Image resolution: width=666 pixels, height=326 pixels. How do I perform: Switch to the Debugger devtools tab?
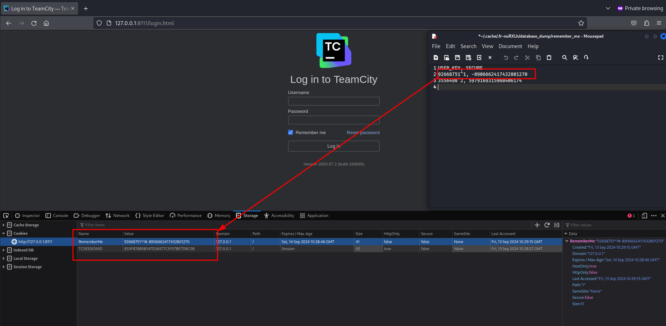pos(87,216)
